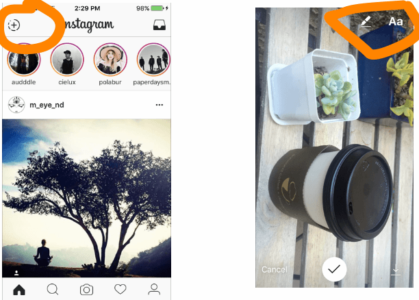Open m_eye_nd username link
Viewport: 419px width, 300px height.
pos(47,105)
